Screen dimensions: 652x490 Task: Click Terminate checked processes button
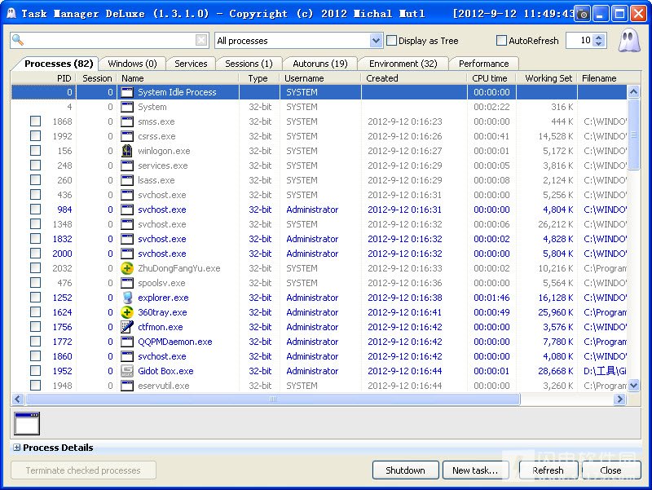pos(83,470)
